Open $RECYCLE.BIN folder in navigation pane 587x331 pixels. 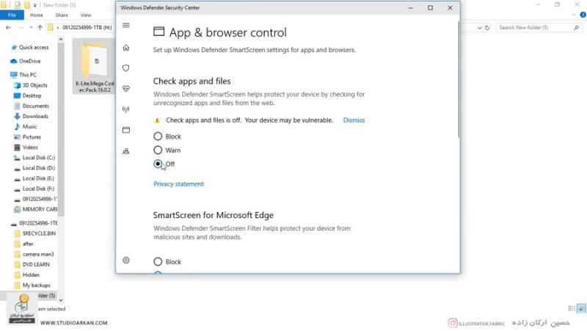[x=34, y=233]
